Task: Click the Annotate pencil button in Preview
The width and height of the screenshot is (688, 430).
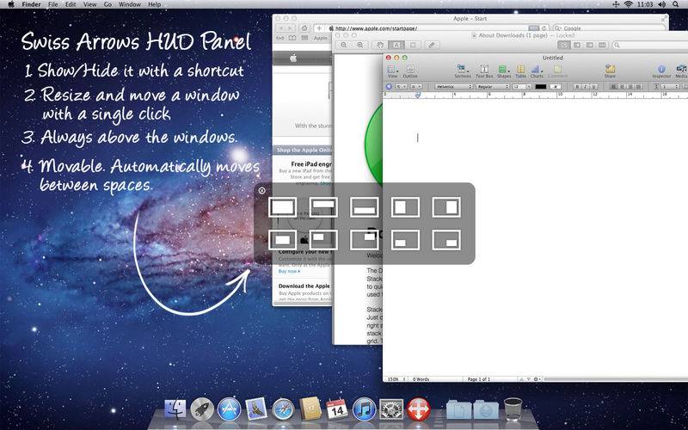Action: point(432,46)
